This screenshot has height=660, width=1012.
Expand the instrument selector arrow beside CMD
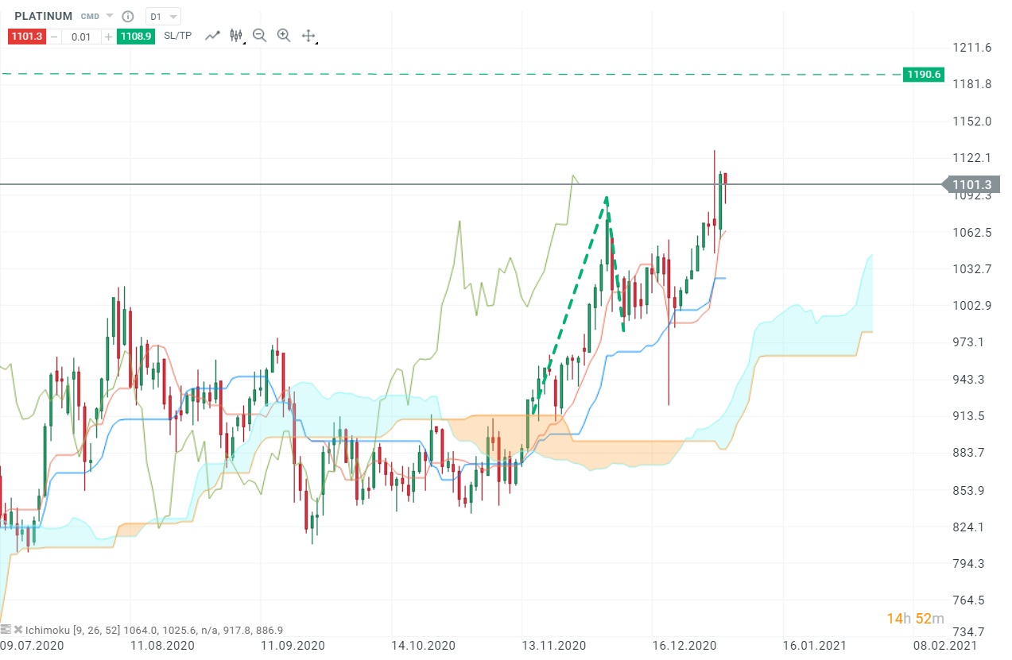[110, 16]
